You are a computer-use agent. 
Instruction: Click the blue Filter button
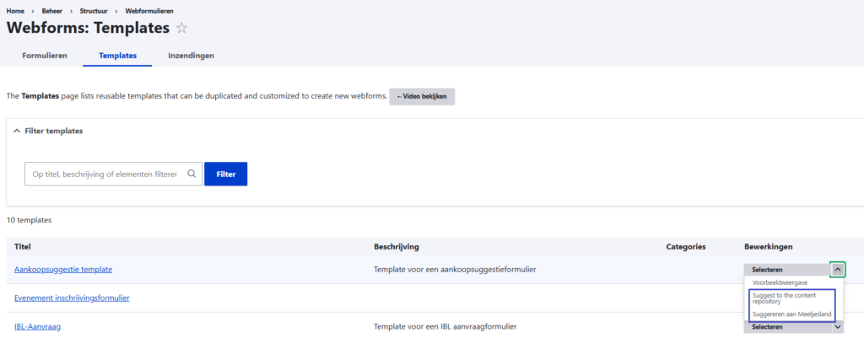tap(225, 174)
